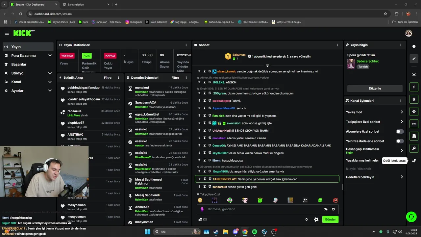Click the document notes icon in the right sidebar
This screenshot has height=237, width=421.
point(414,99)
